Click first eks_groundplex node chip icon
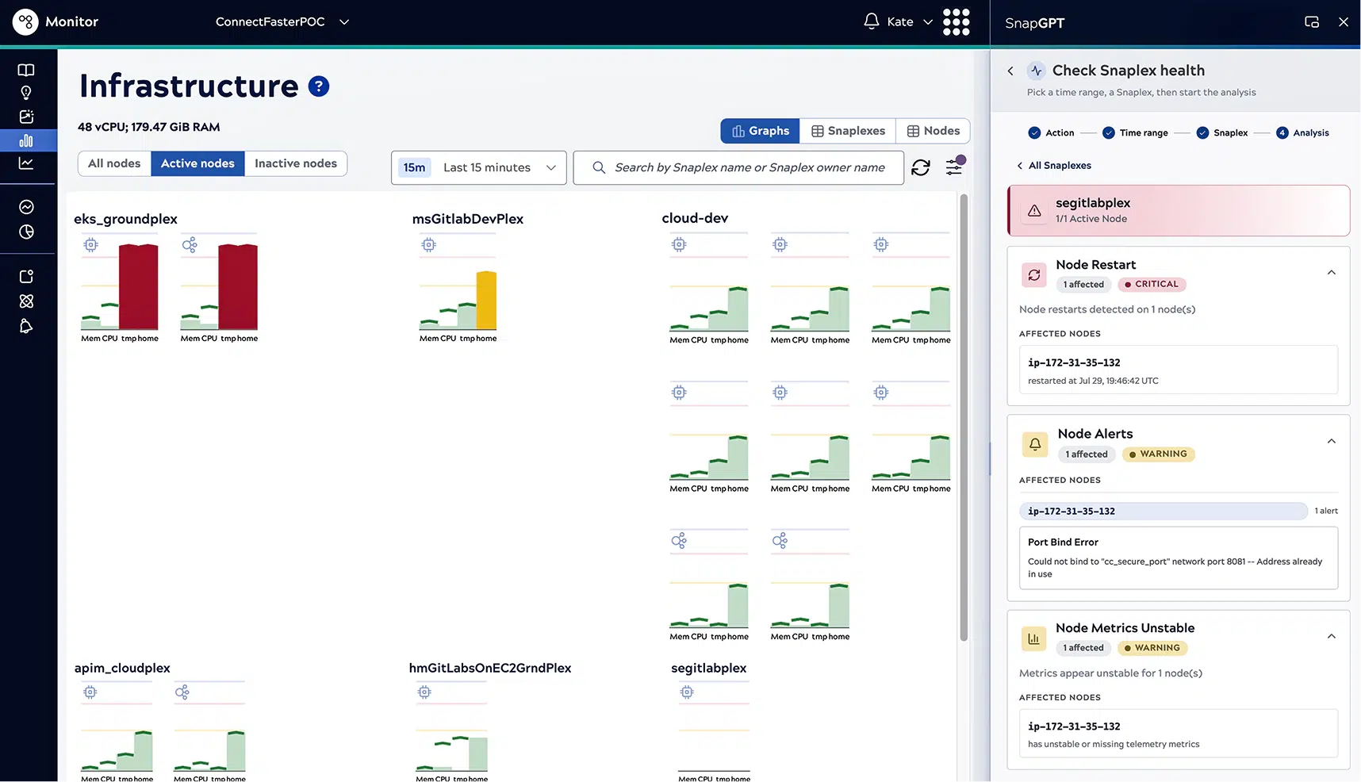Viewport: 1361px width, 782px height. click(x=91, y=245)
